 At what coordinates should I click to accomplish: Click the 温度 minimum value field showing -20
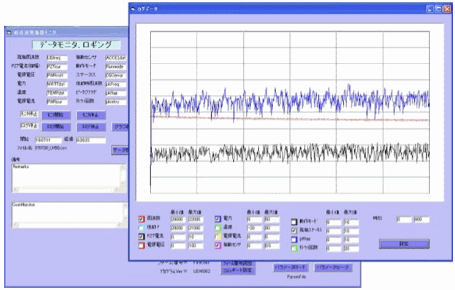point(254,228)
